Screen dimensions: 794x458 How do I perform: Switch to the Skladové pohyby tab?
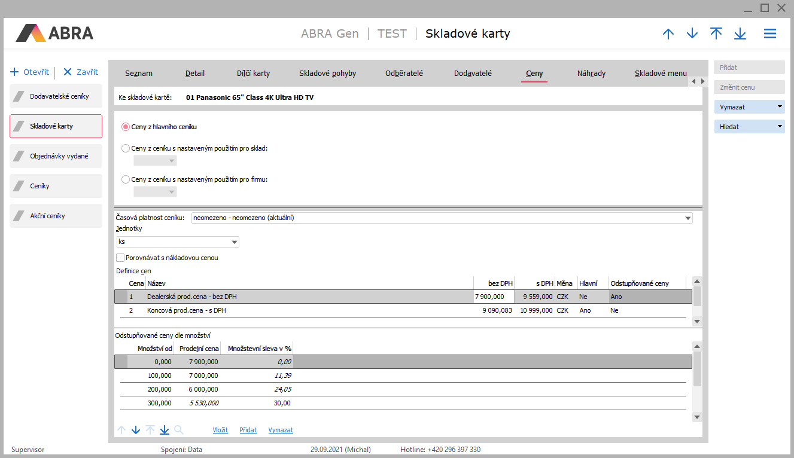327,74
